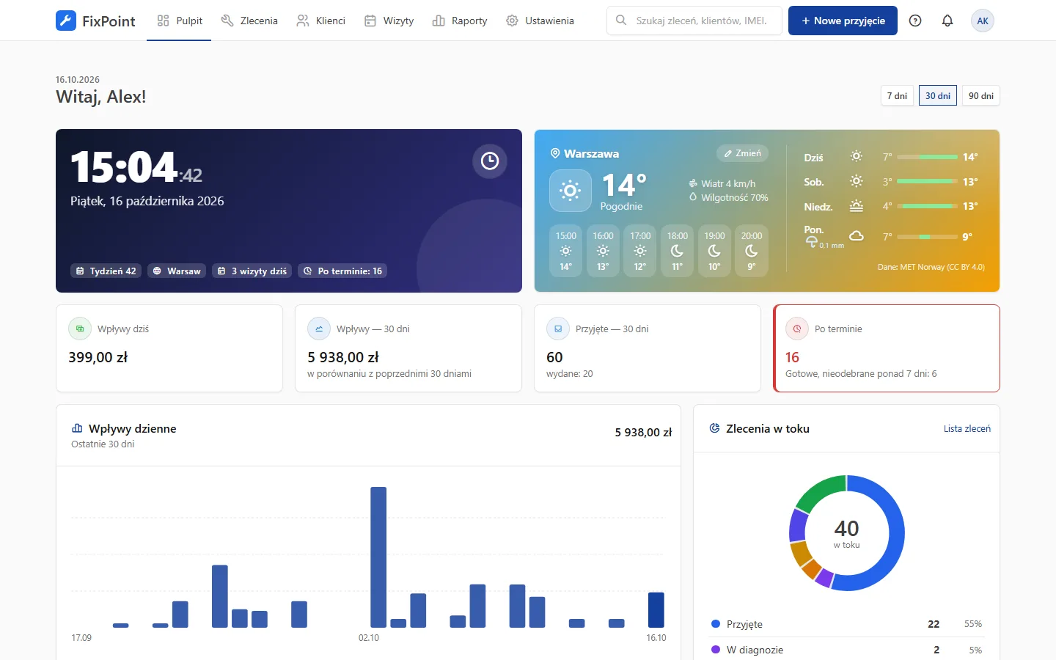Click the AK user avatar

983,21
